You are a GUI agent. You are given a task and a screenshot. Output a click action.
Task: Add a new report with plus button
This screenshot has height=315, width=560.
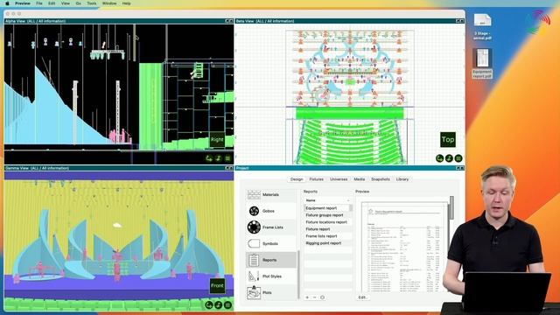click(307, 297)
